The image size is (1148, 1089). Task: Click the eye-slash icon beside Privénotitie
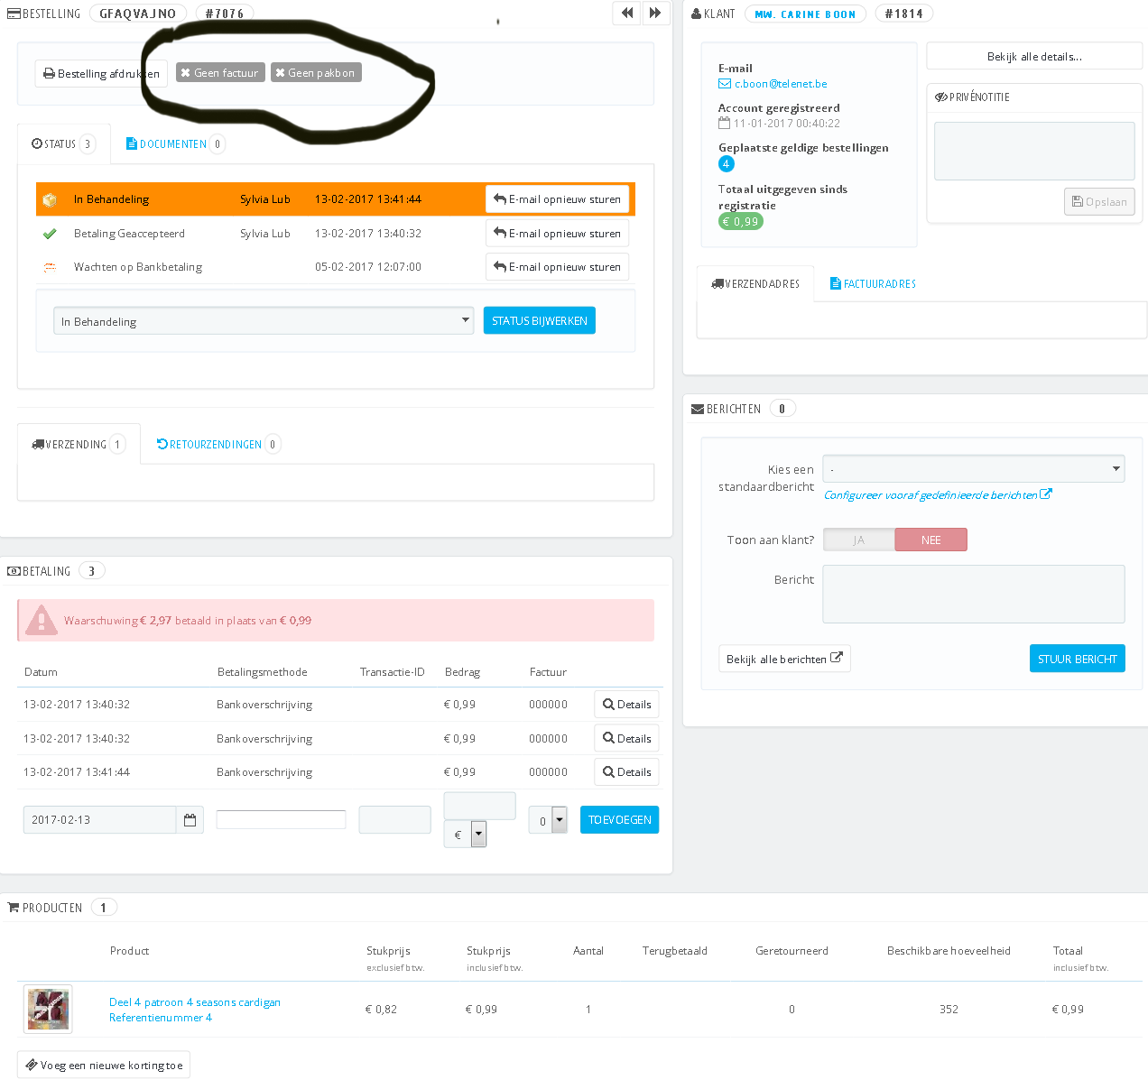(x=941, y=97)
